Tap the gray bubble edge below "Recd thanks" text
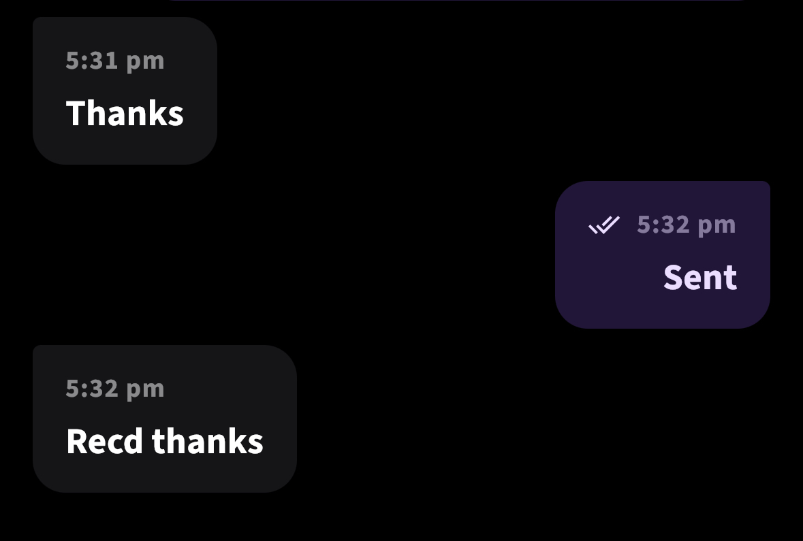 164,479
